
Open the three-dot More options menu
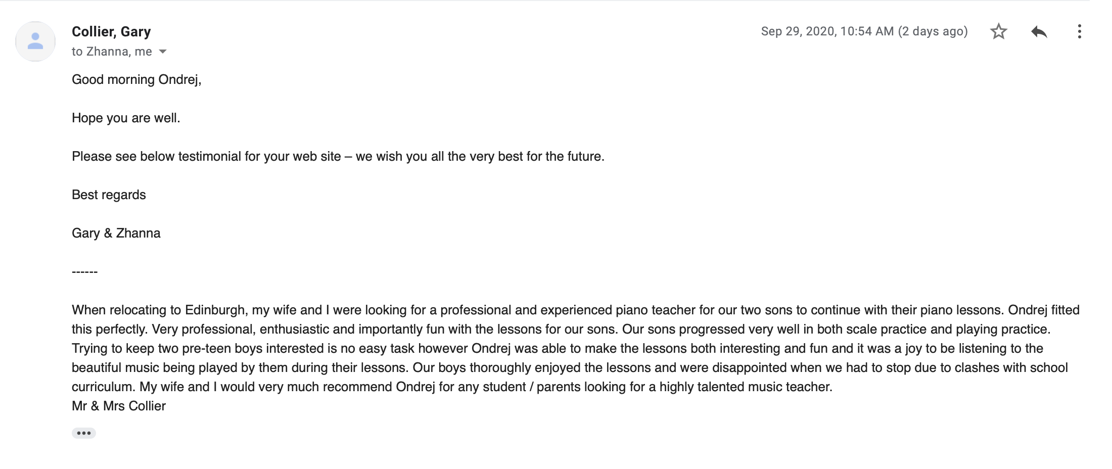(1079, 31)
